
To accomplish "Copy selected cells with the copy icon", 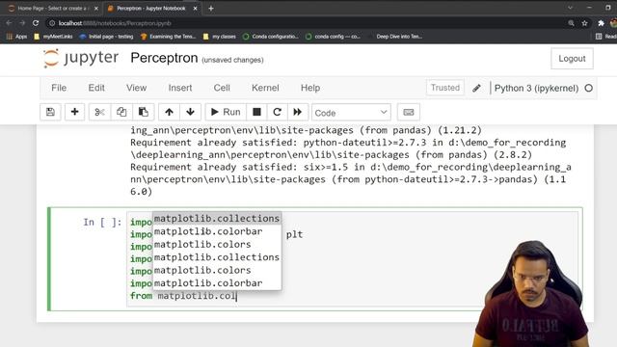I will click(121, 112).
